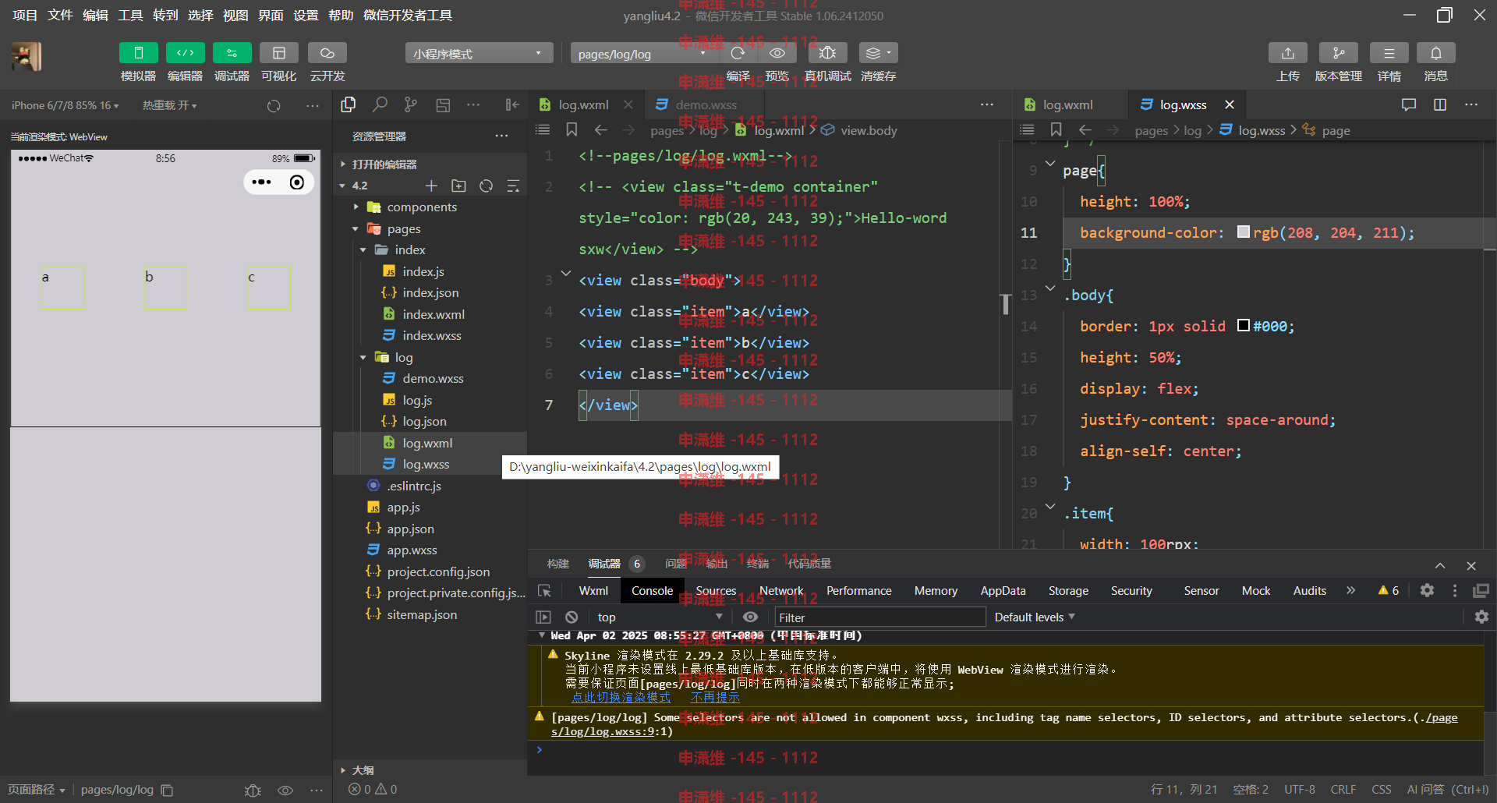
Task: Collapse the sidebar panel icon
Action: tap(512, 104)
